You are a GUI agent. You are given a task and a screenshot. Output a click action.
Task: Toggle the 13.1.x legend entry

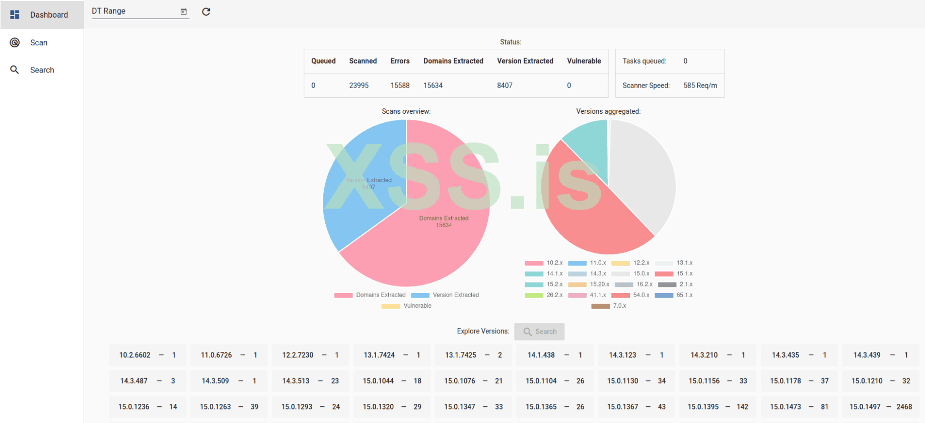674,263
